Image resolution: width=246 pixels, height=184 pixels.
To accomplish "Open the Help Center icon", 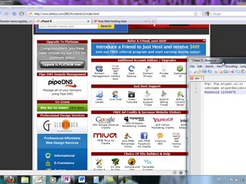I will (x=99, y=94).
